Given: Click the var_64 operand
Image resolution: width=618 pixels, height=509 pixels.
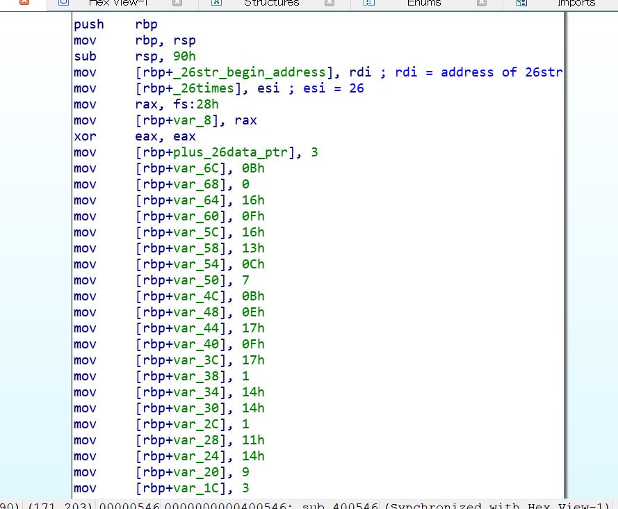Looking at the screenshot, I should point(196,200).
